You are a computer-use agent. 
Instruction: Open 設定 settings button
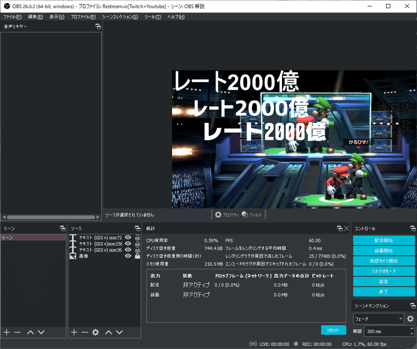point(384,281)
